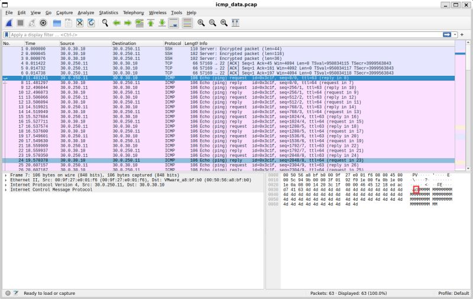473x299 pixels.
Task: Click the Stop capture square icon
Action: pos(21,23)
